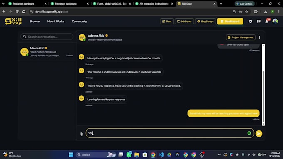Open the Community page
283x159 pixels.
tap(79, 22)
